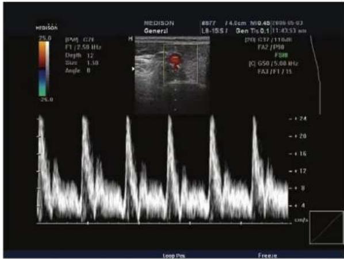Click the '+ 20' velocity scale mark
The image size is (344, 259).
[x=297, y=136]
